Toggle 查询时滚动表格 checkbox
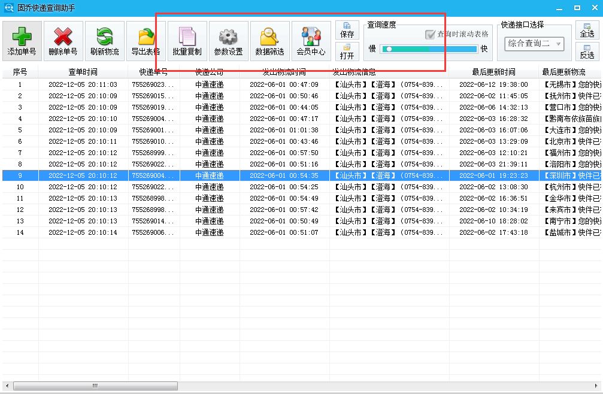The height and width of the screenshot is (394, 603). (x=430, y=34)
